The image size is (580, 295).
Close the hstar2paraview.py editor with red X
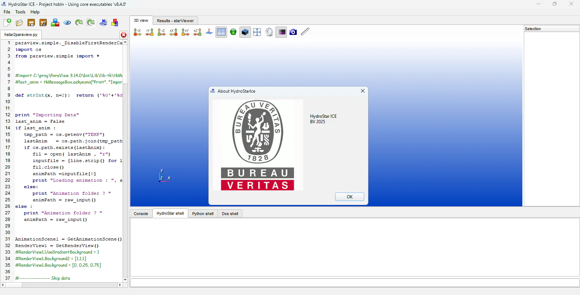[124, 35]
